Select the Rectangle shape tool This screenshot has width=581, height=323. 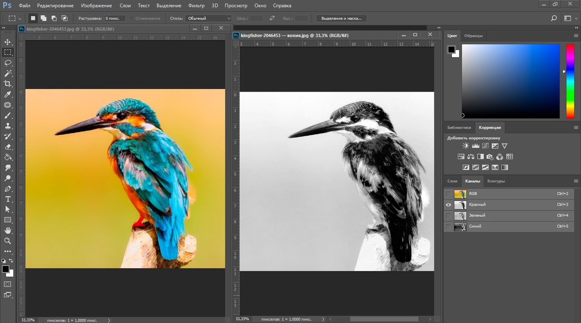tap(7, 220)
